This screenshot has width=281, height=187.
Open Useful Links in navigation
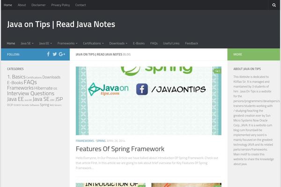click(171, 43)
